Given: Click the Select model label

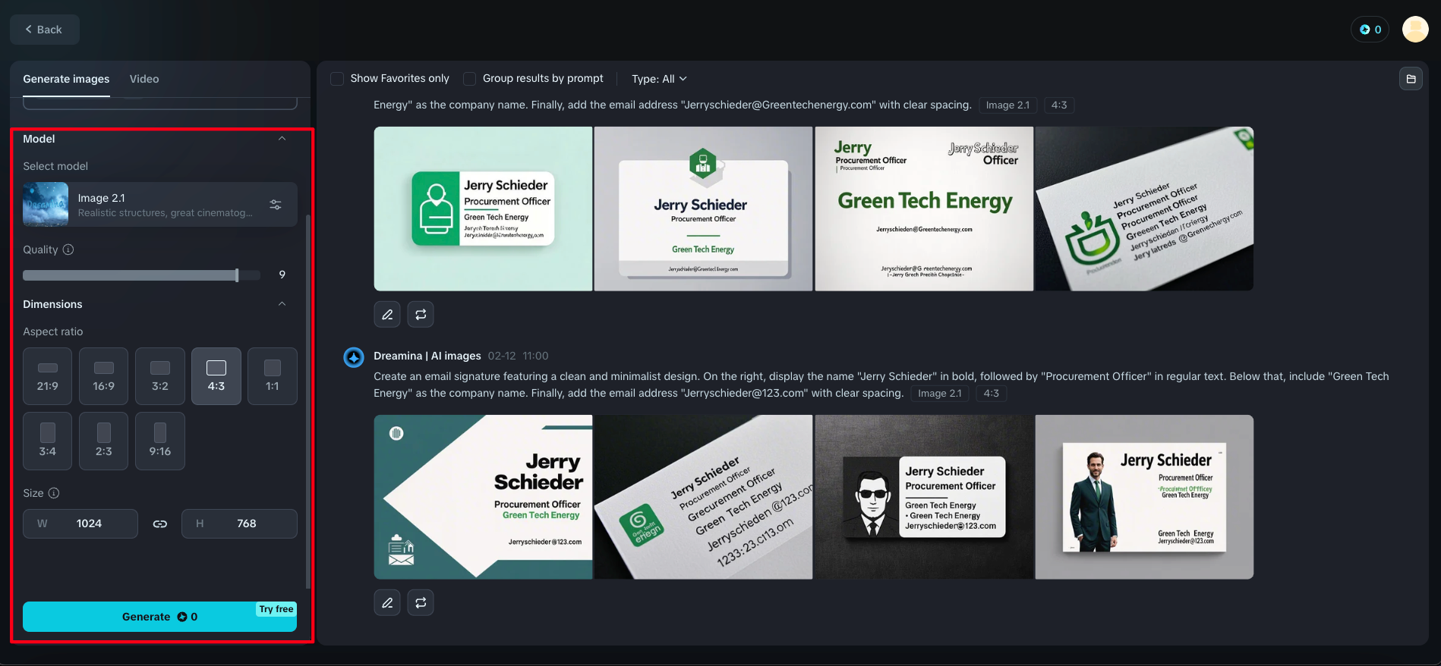Looking at the screenshot, I should (x=55, y=166).
